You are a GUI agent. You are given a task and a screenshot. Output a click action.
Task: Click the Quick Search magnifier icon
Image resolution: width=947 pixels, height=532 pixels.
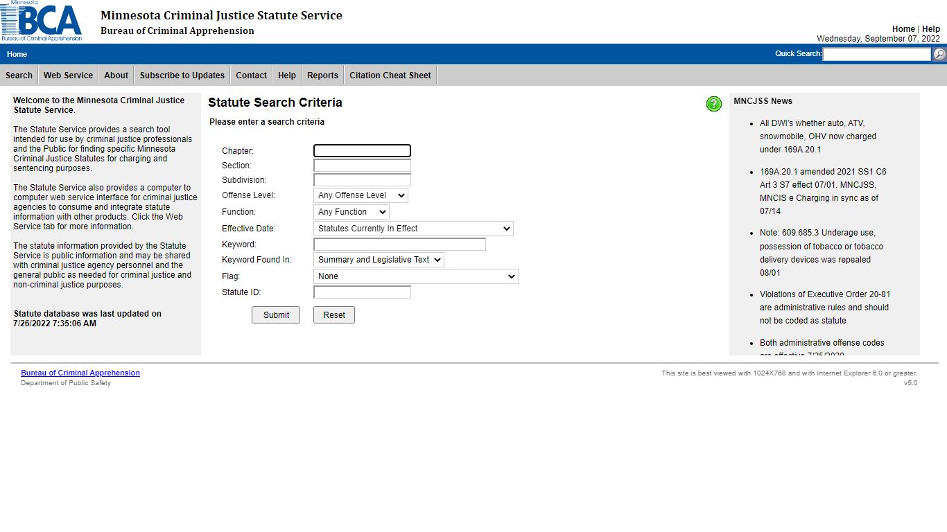click(939, 54)
